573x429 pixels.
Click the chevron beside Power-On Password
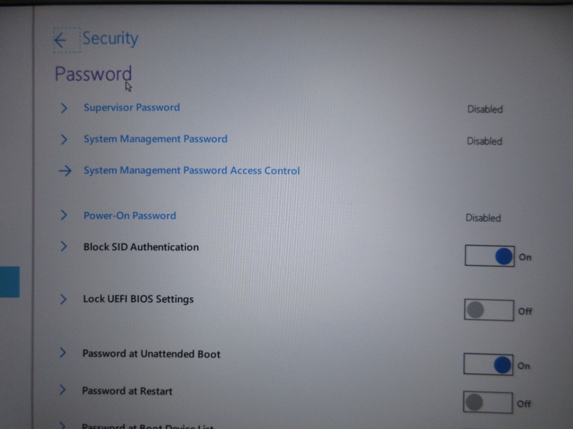click(x=64, y=215)
